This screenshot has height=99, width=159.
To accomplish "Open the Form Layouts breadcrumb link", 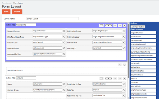I will (7, 3).
